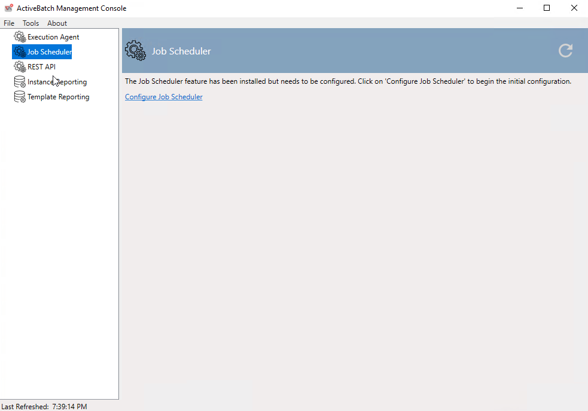
Task: Open the File menu
Action: tap(9, 23)
